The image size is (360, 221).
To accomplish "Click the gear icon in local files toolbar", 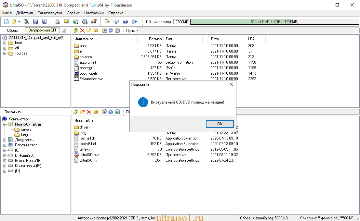I will (x=111, y=112).
